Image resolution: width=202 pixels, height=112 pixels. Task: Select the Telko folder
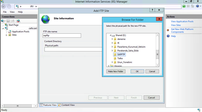click(120, 58)
